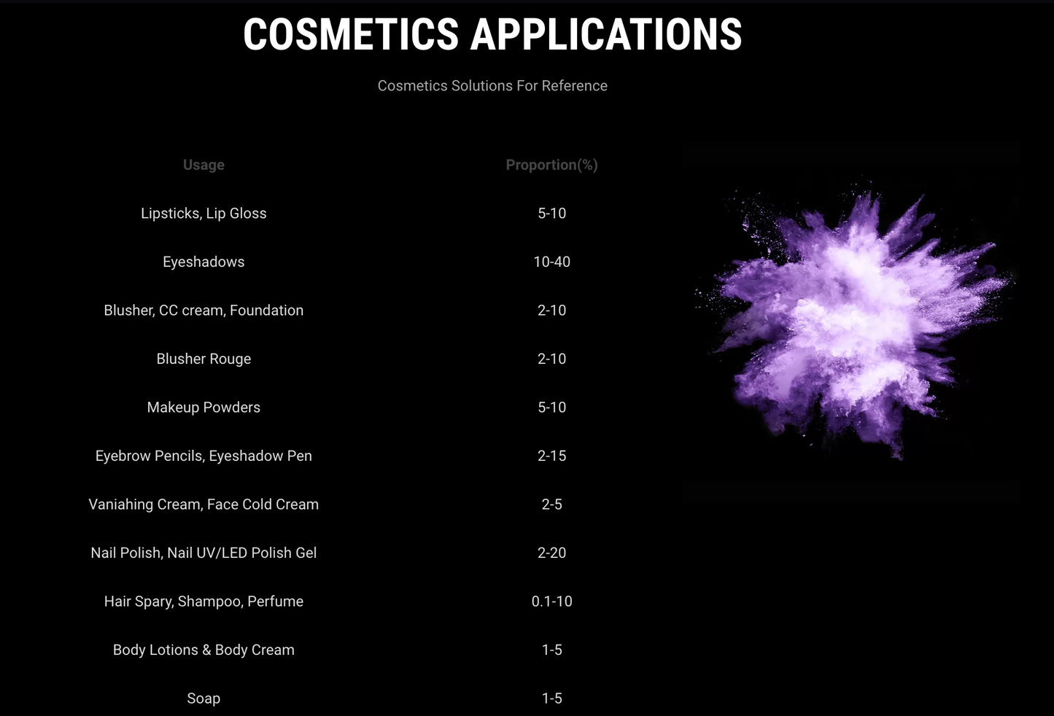
Task: Click the 10-40 proportion value
Action: tap(551, 262)
